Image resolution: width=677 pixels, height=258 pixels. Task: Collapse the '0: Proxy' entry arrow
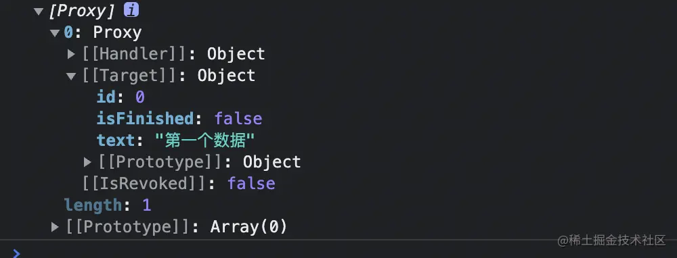(x=55, y=32)
